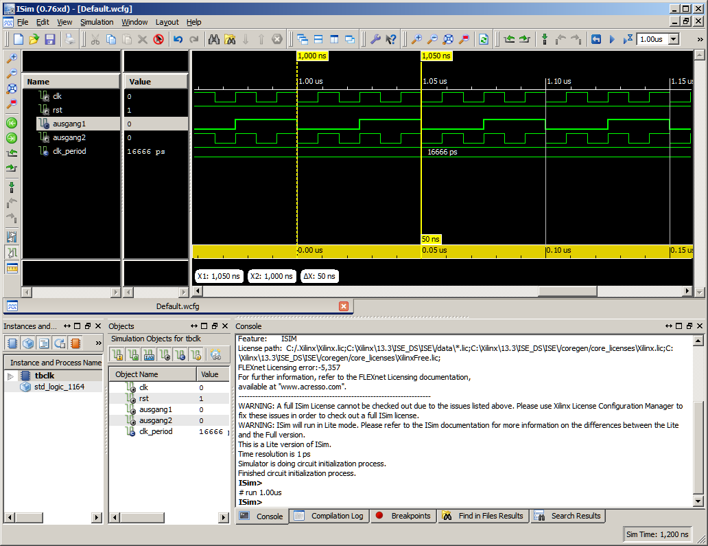
Task: Click the New file toolbar icon
Action: 18,39
